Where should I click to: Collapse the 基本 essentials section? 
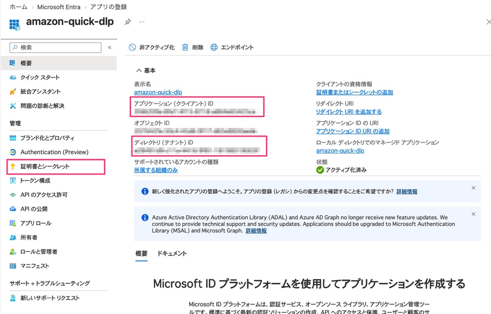(146, 71)
